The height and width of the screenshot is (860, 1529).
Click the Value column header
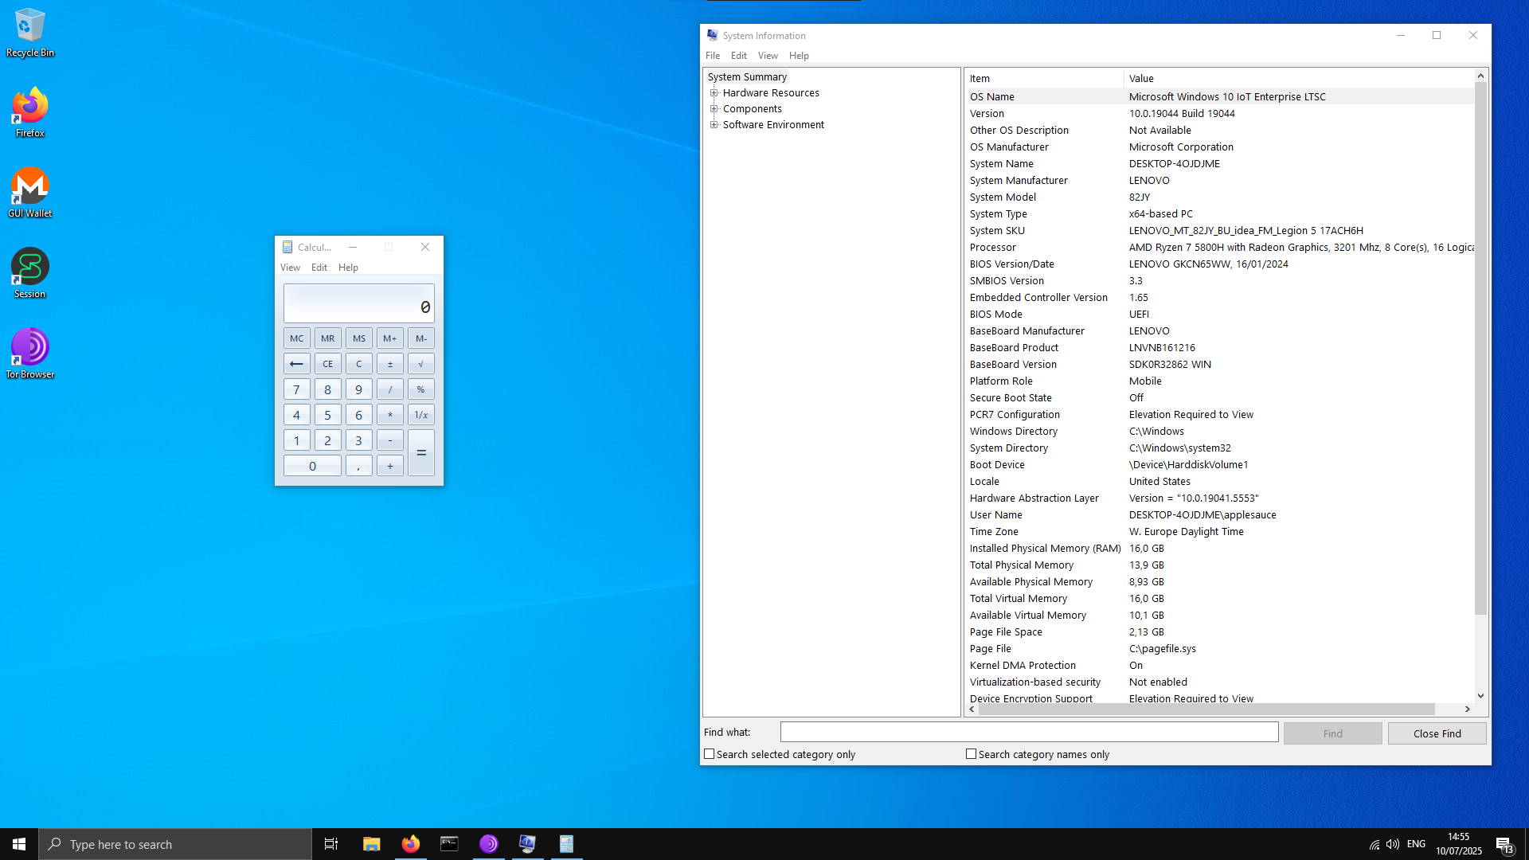(x=1299, y=78)
